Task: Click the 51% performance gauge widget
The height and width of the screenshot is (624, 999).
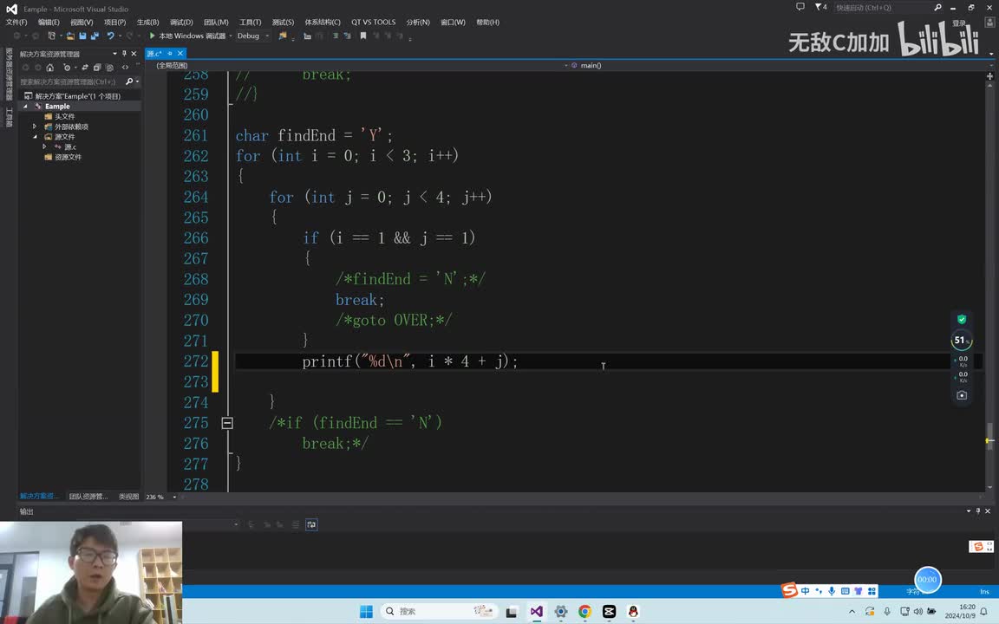Action: click(x=962, y=341)
